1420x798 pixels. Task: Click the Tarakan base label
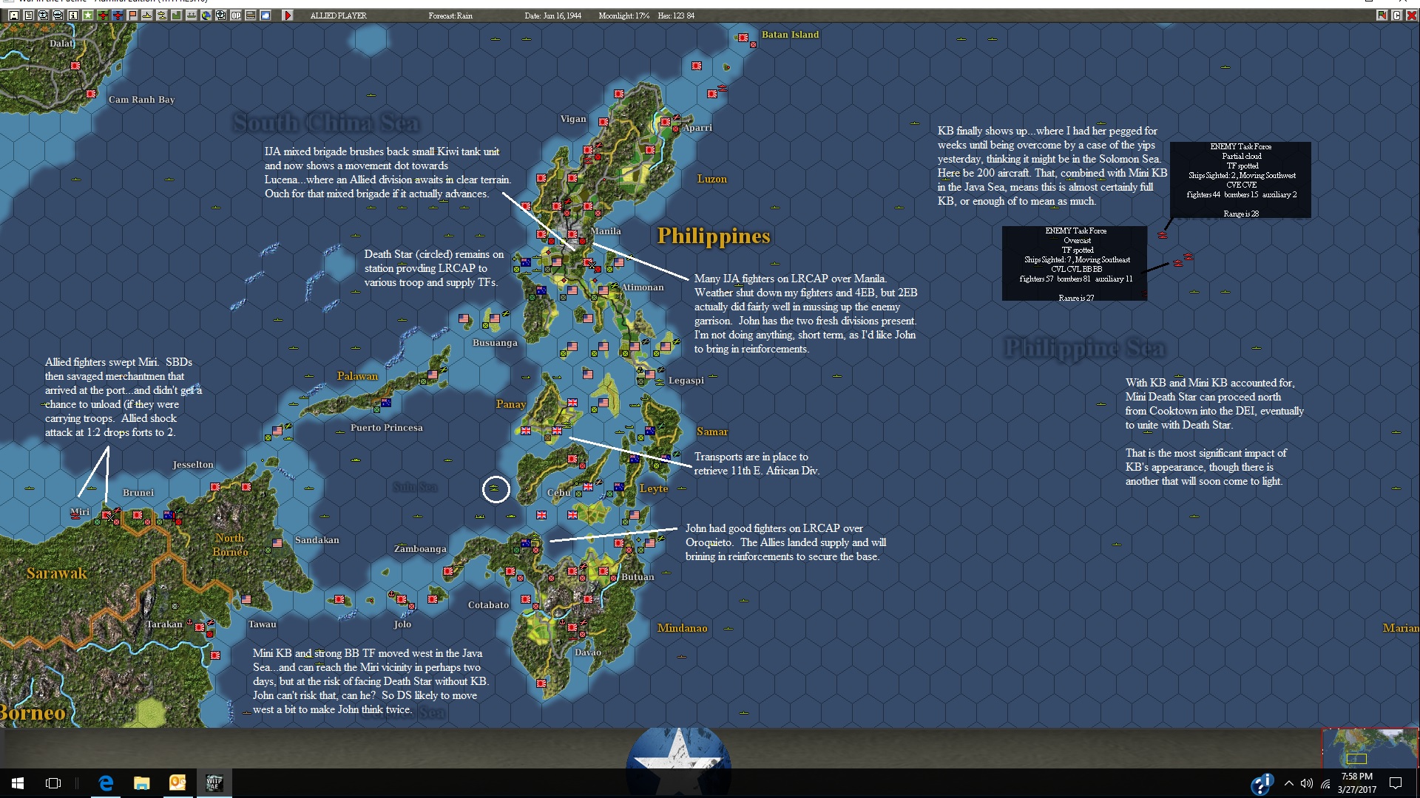point(164,624)
